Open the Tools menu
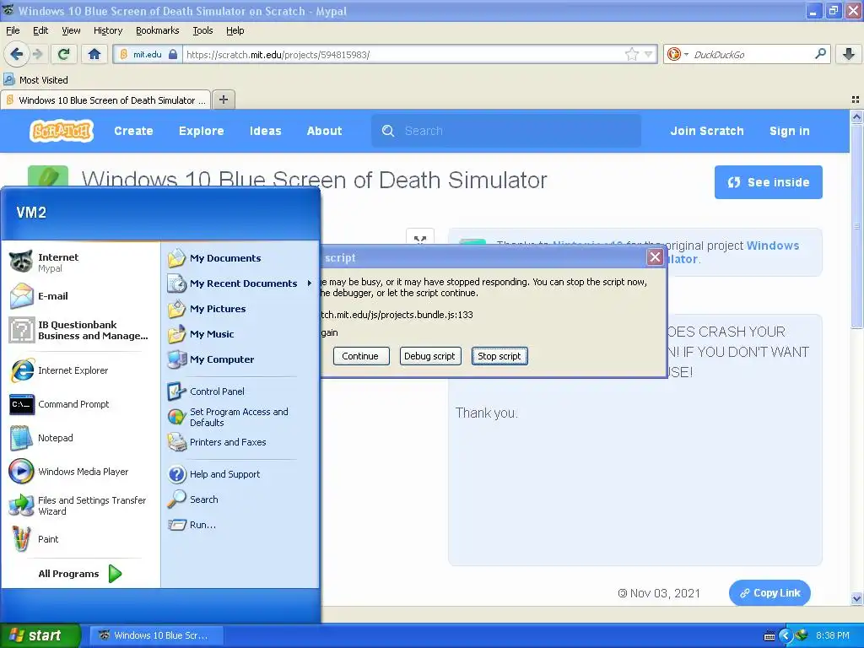This screenshot has height=648, width=864. (x=202, y=30)
